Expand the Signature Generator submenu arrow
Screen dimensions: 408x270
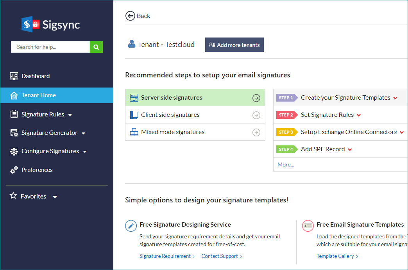[x=83, y=133]
